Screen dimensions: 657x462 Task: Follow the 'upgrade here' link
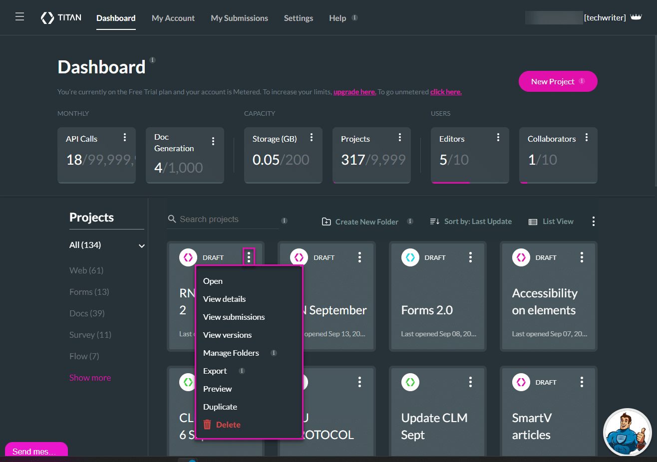click(354, 92)
